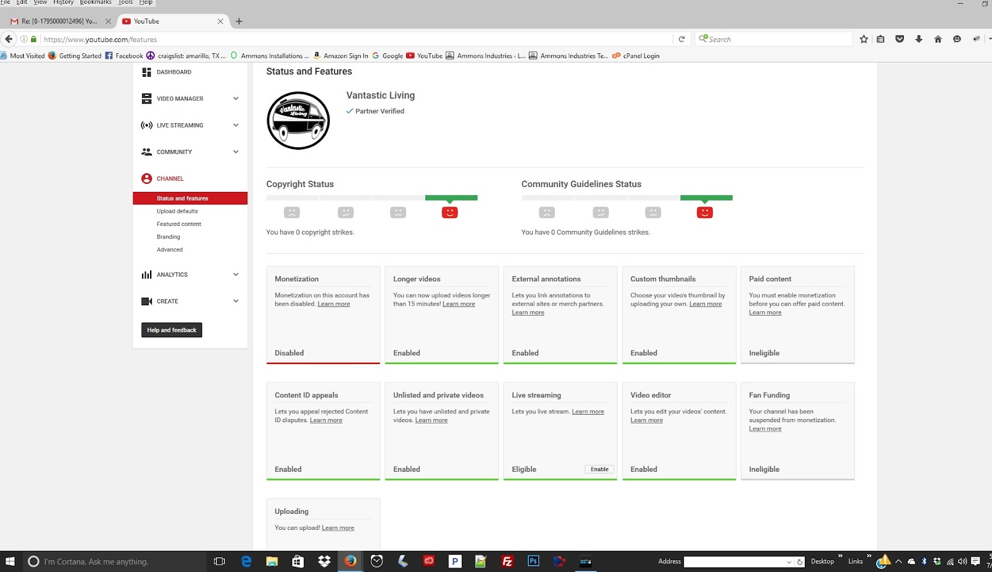Open Microsoft Edge from the taskbar
Image resolution: width=992 pixels, height=572 pixels.
pyautogui.click(x=246, y=561)
